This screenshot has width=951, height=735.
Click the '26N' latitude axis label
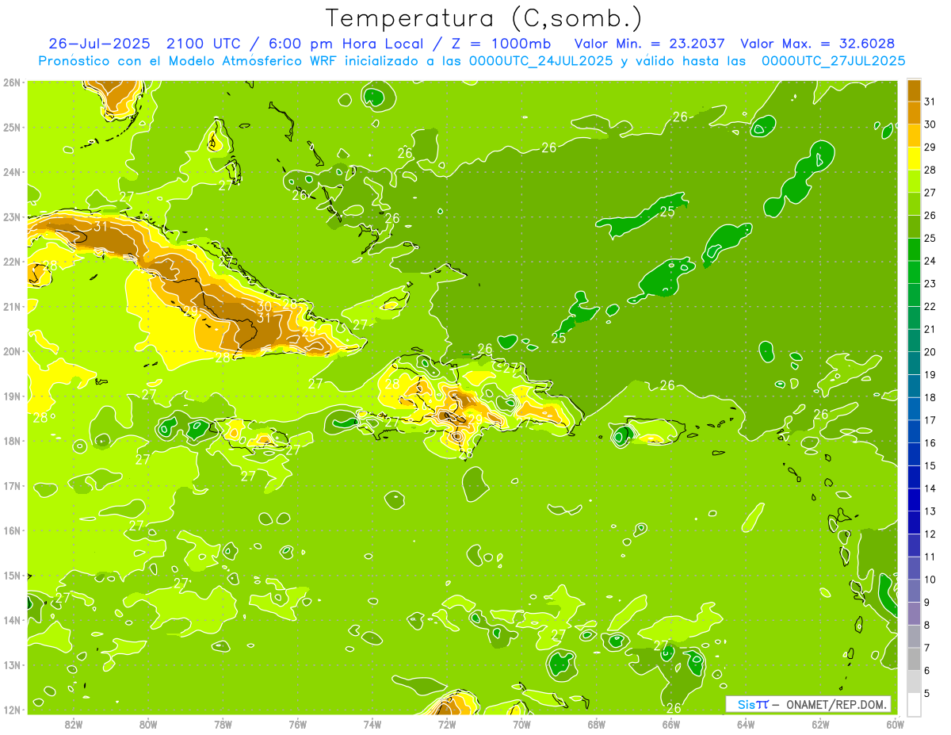[11, 82]
